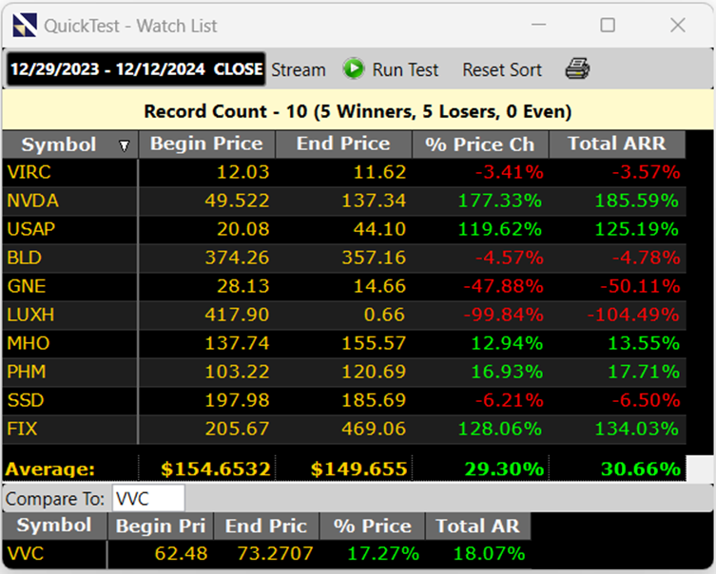716x574 pixels.
Task: Select the NVDA row symbol
Action: click(x=32, y=201)
